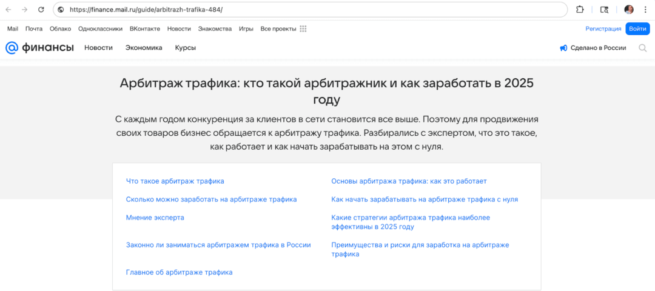
Task: Open Знакомства in top portal bar
Action: pyautogui.click(x=215, y=29)
